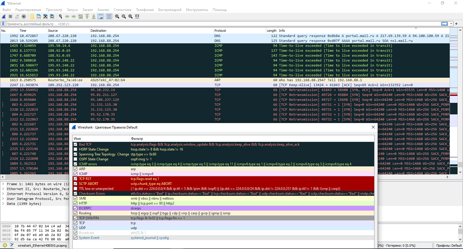The height and width of the screenshot is (249, 463).
Task: Go back in packet history
Action: coord(67,16)
